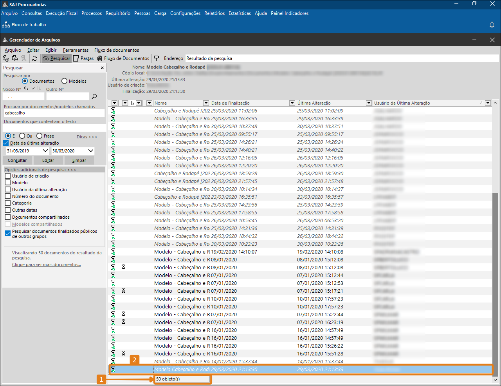
Task: Click certificate icon in row altered 08/01/2020 15:12:08
Action: 123,267
